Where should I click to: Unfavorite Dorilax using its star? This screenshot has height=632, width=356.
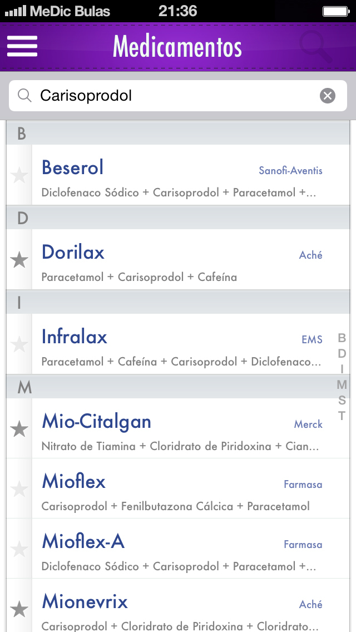tap(19, 259)
